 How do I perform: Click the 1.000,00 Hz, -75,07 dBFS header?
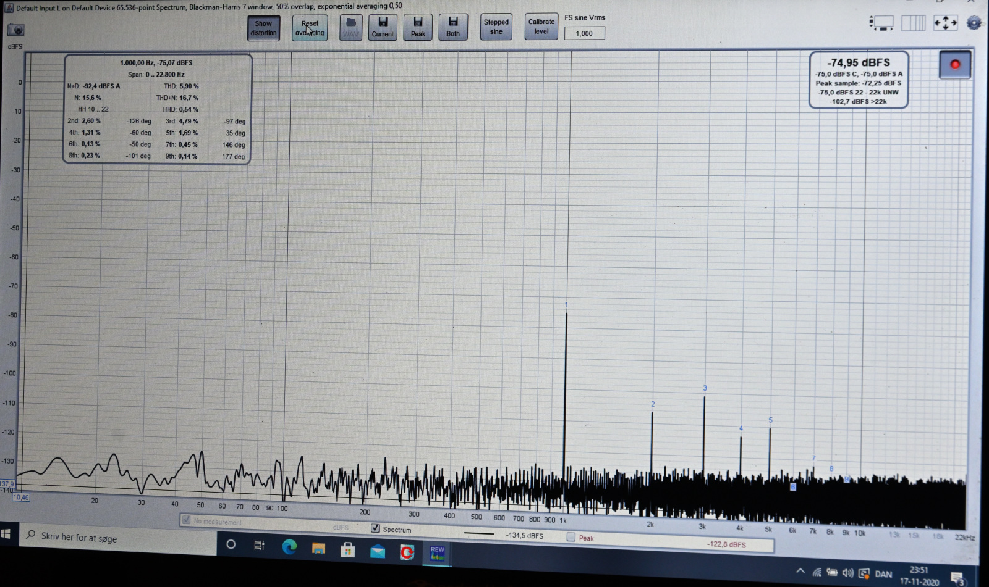pos(156,63)
